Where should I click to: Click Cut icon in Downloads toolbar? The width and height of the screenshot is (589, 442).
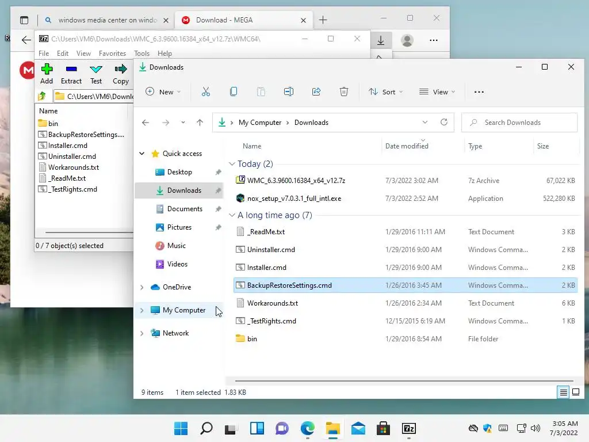[x=206, y=92]
